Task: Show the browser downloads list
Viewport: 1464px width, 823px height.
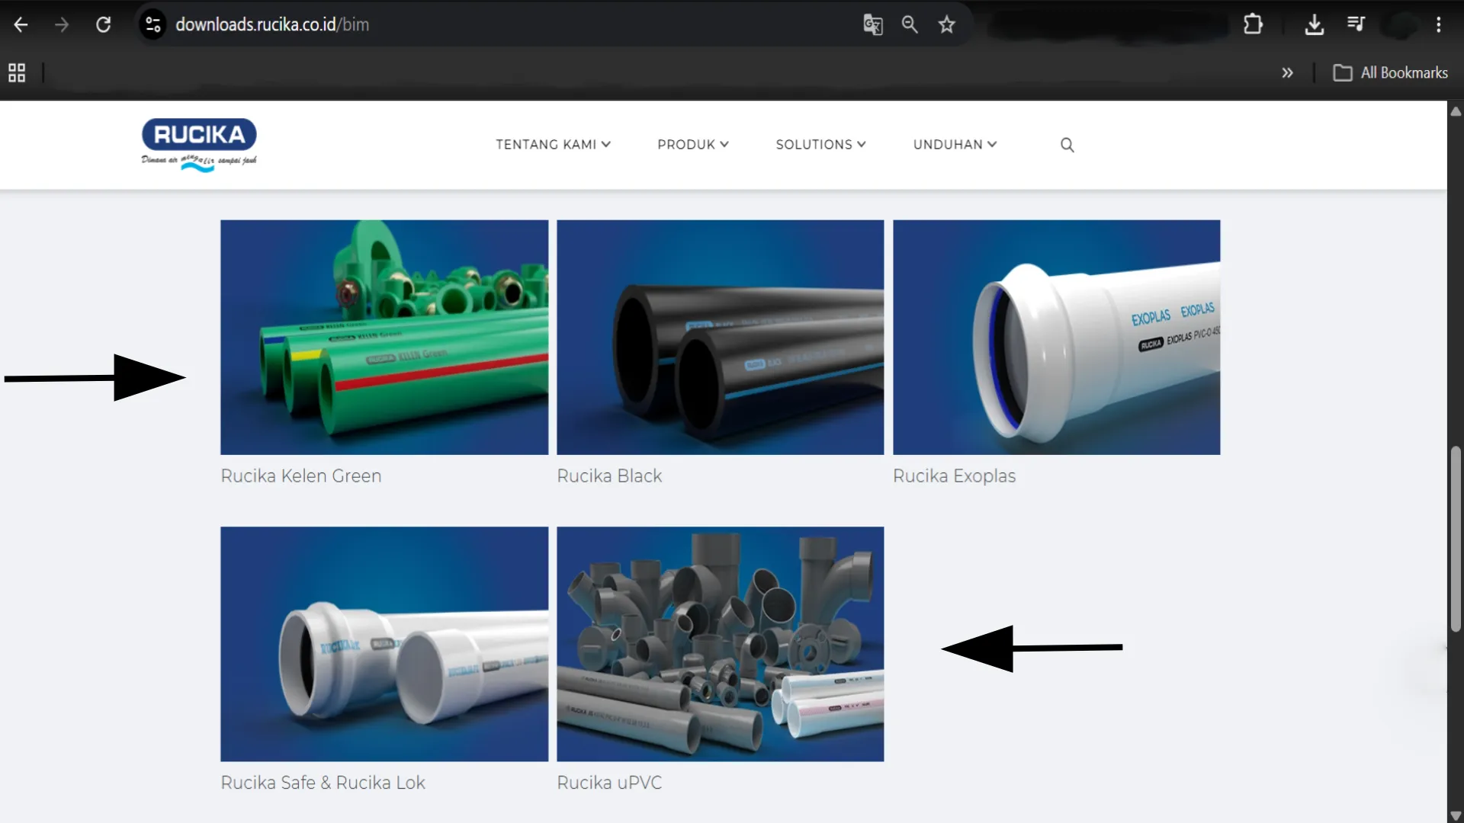Action: 1314,24
